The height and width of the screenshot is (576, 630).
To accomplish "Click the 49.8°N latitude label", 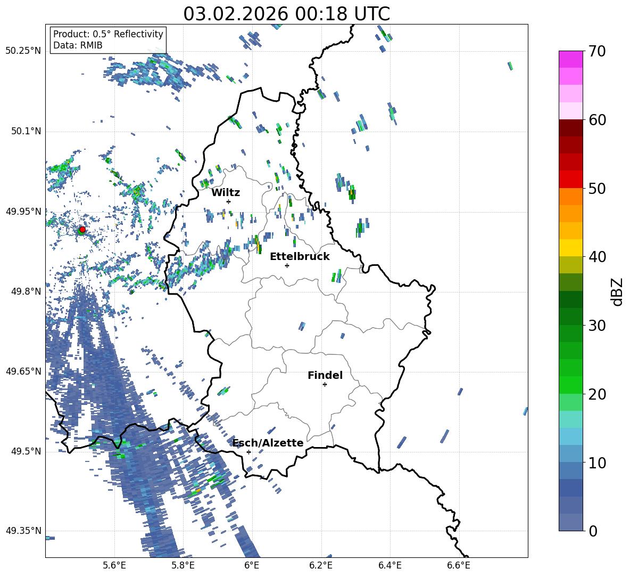I will tap(26, 291).
